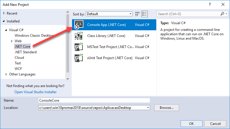Screen dimensions: 230x129
Task: Select 'MSTest Test Project (.NET Co...' row text
Action: point(111,47)
